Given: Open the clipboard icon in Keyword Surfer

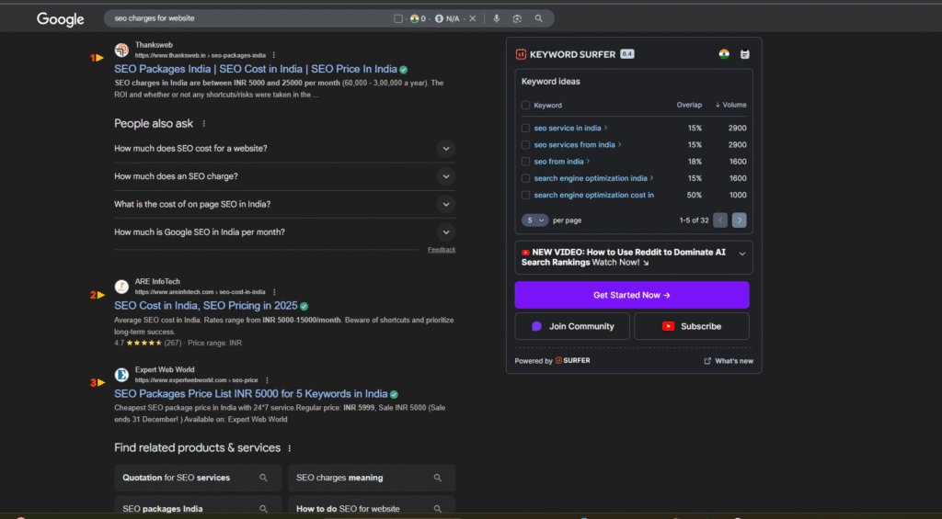Looking at the screenshot, I should pos(745,54).
